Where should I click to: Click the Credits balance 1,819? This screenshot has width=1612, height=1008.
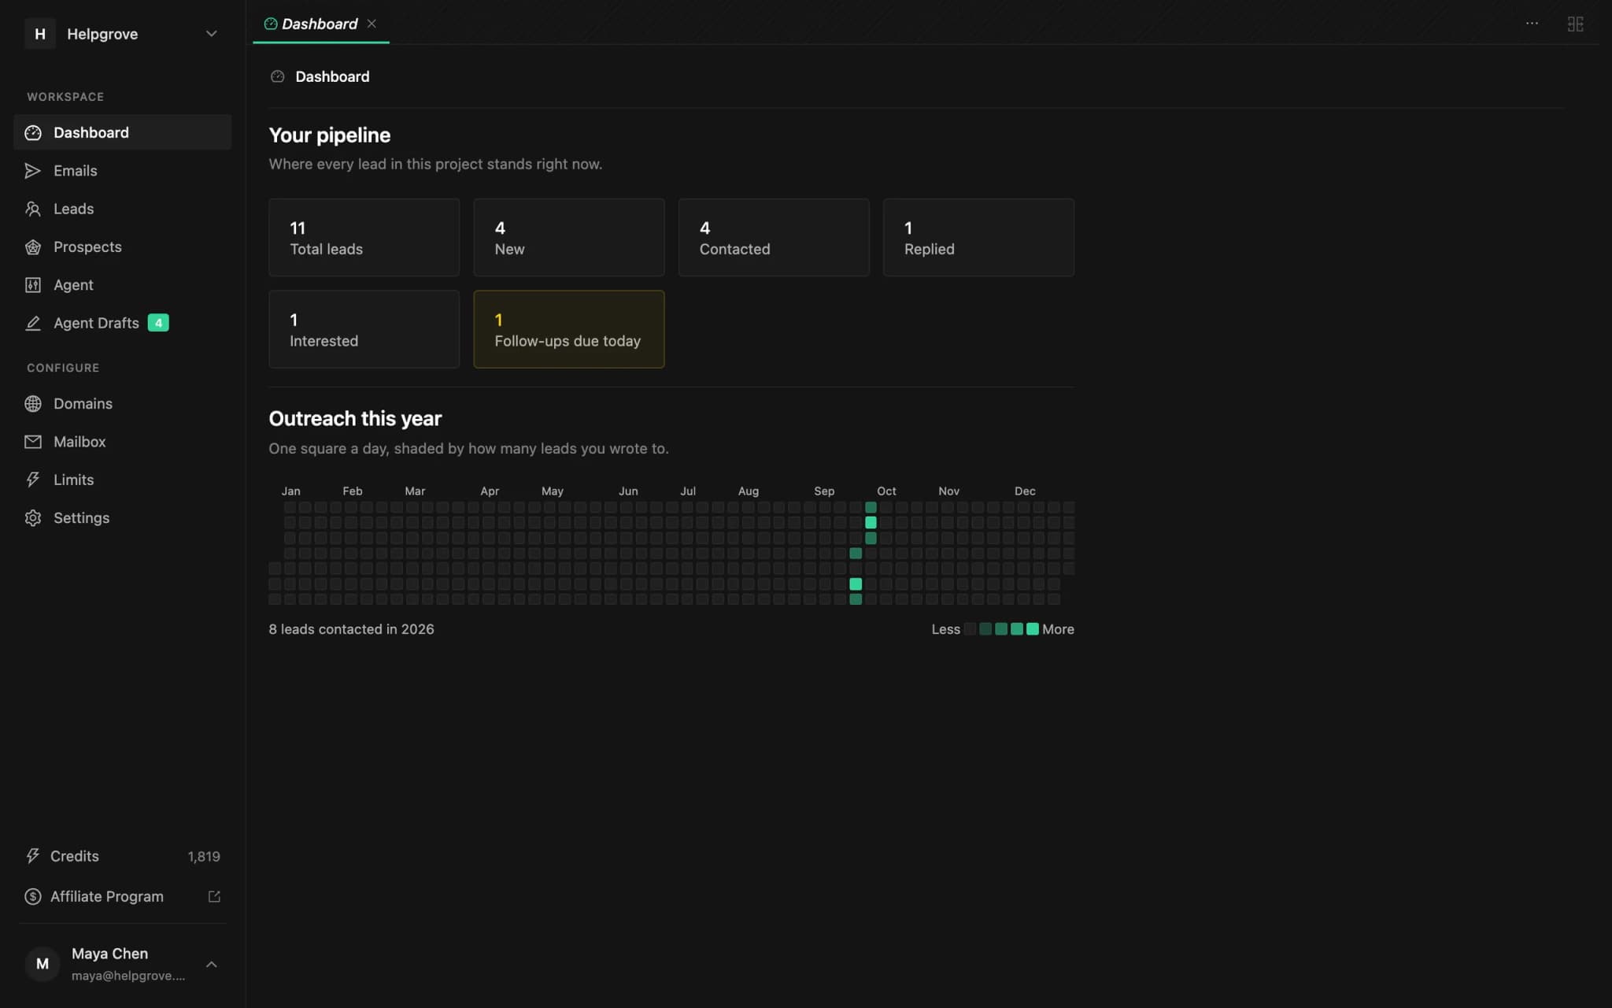[x=204, y=856]
